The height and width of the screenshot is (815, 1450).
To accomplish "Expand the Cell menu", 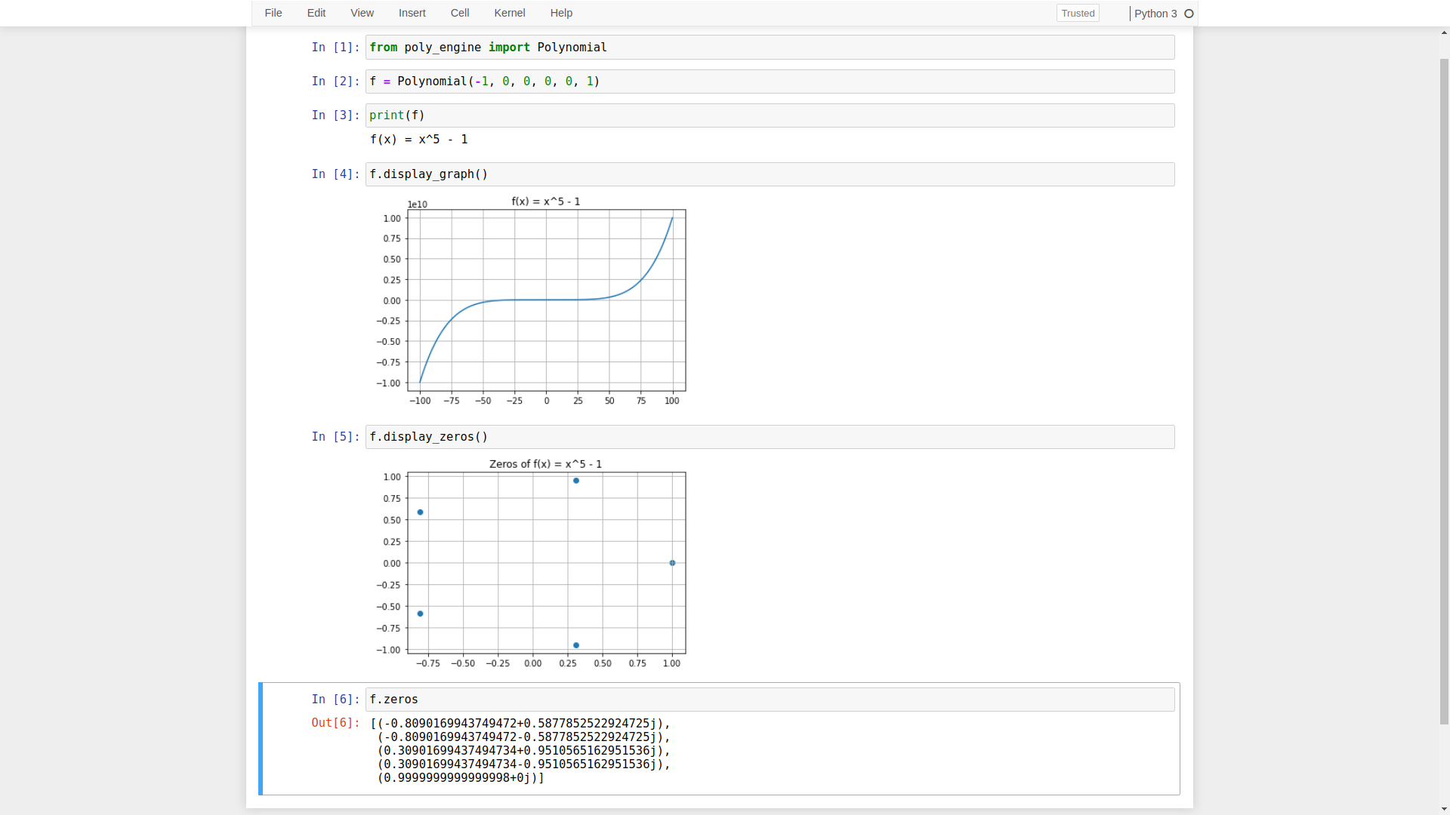I will [x=459, y=13].
